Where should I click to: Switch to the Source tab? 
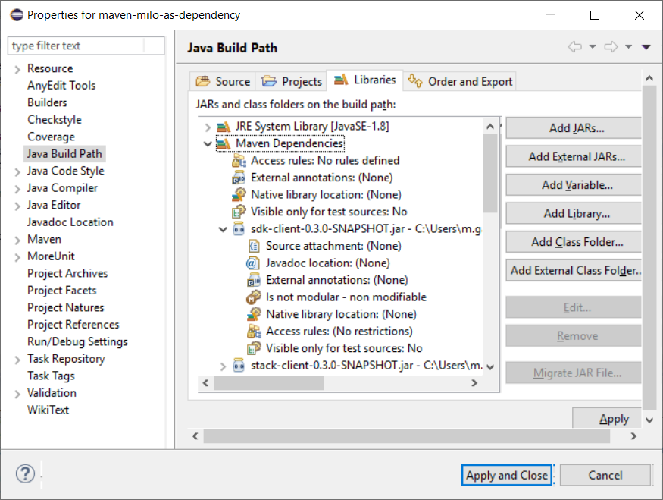pos(223,81)
